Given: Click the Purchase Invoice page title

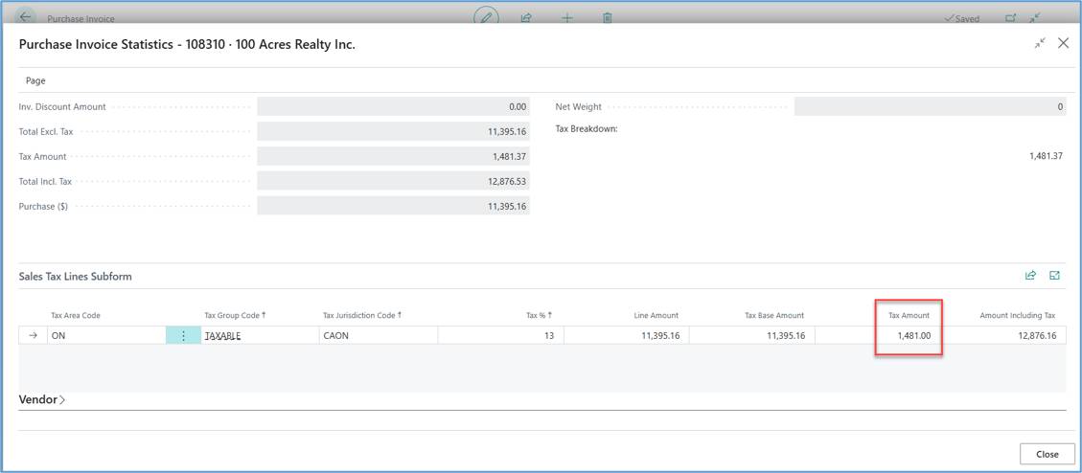Looking at the screenshot, I should [81, 18].
